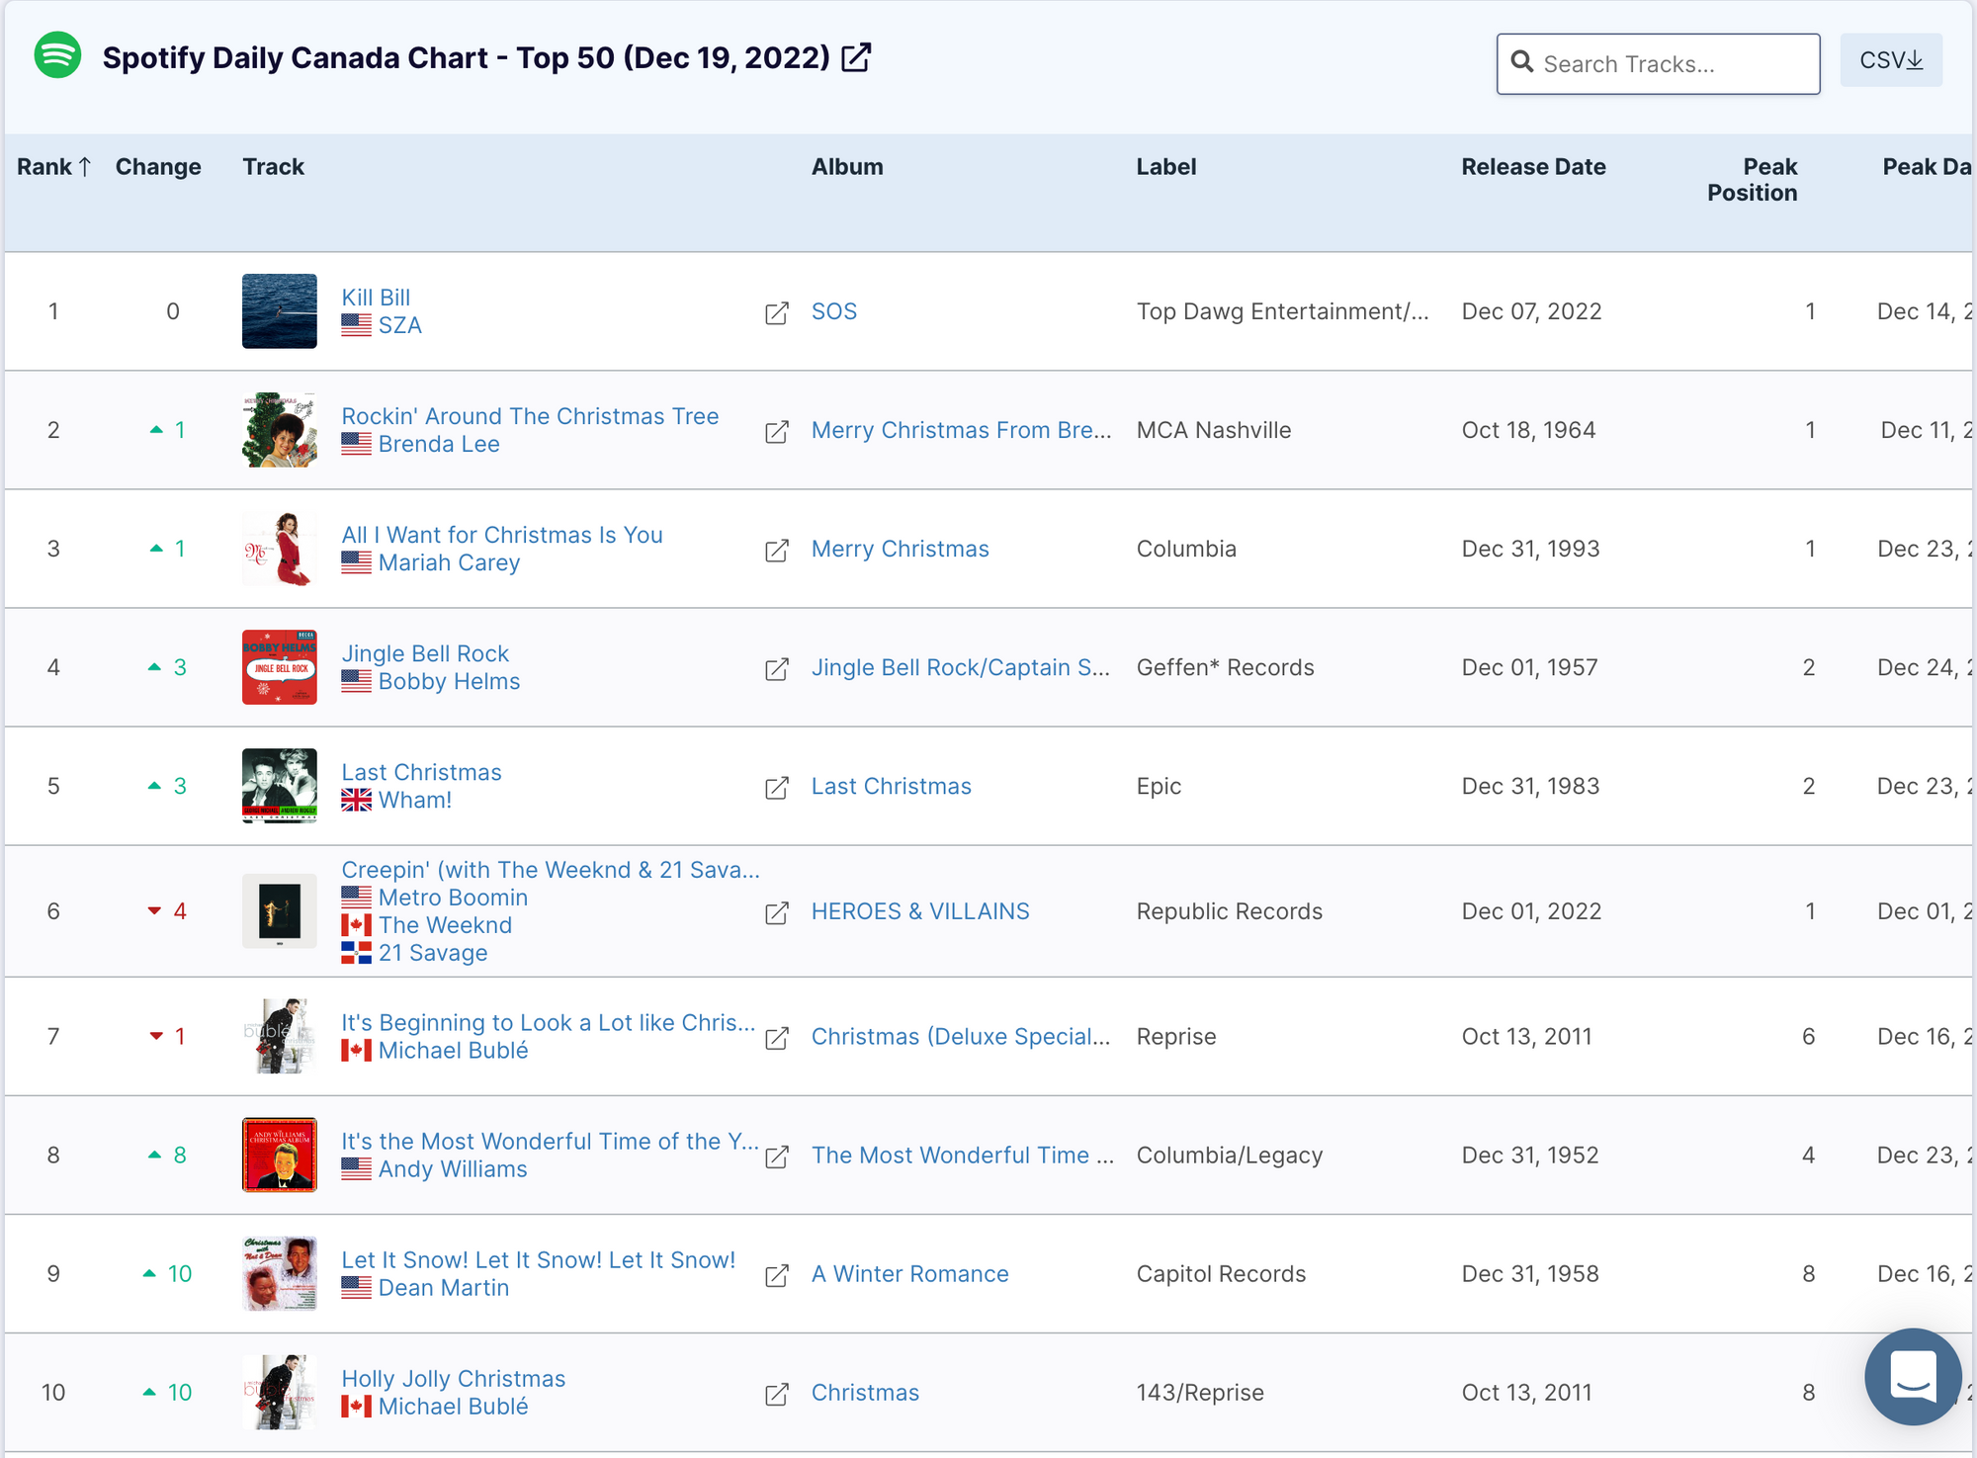Open Metro Boomin artist link

(x=453, y=898)
